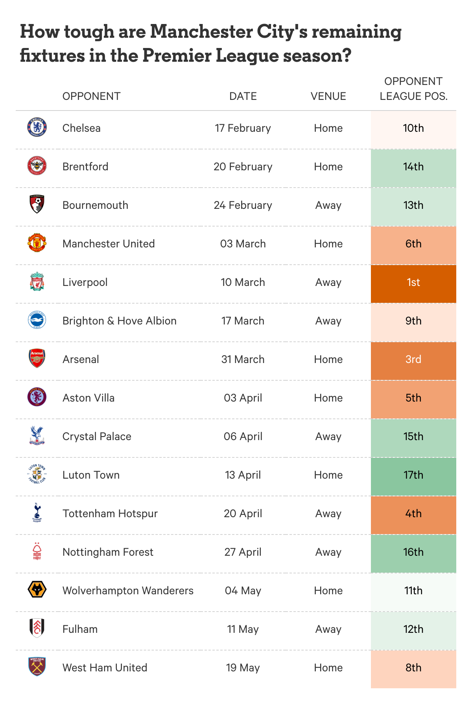
Task: Select the Nottingham Forest team name
Action: (108, 552)
